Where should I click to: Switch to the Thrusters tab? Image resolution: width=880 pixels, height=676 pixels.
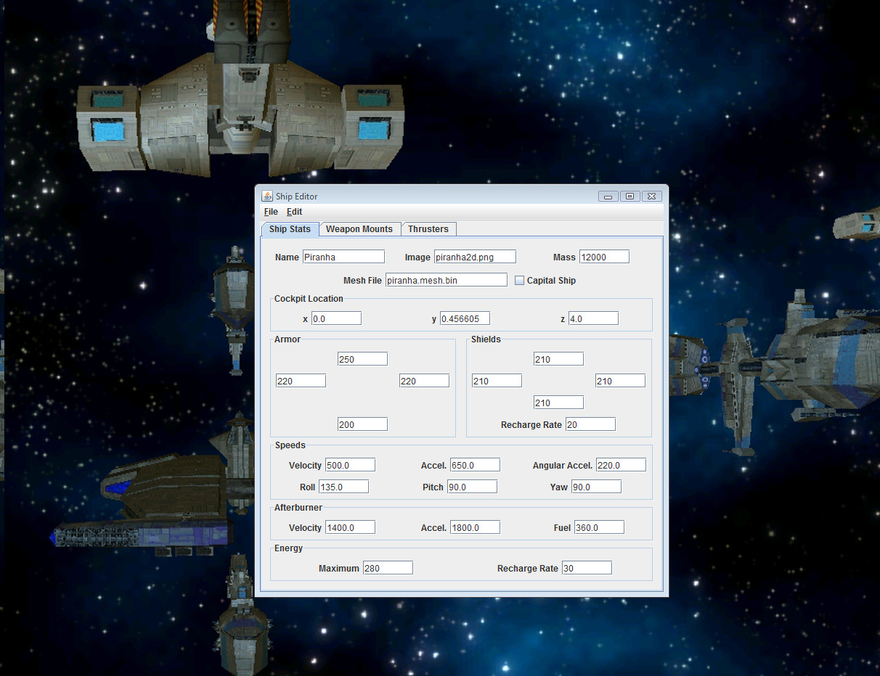point(428,229)
